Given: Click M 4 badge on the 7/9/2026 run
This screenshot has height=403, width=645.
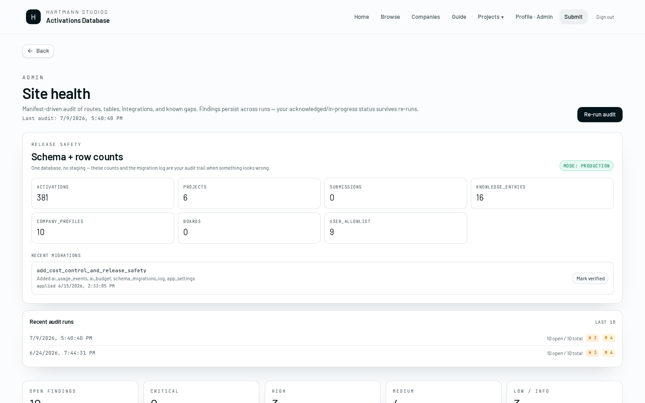Looking at the screenshot, I should (609, 338).
